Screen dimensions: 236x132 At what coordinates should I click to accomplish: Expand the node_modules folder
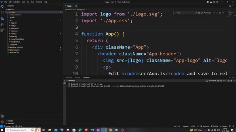[x=34, y=15]
